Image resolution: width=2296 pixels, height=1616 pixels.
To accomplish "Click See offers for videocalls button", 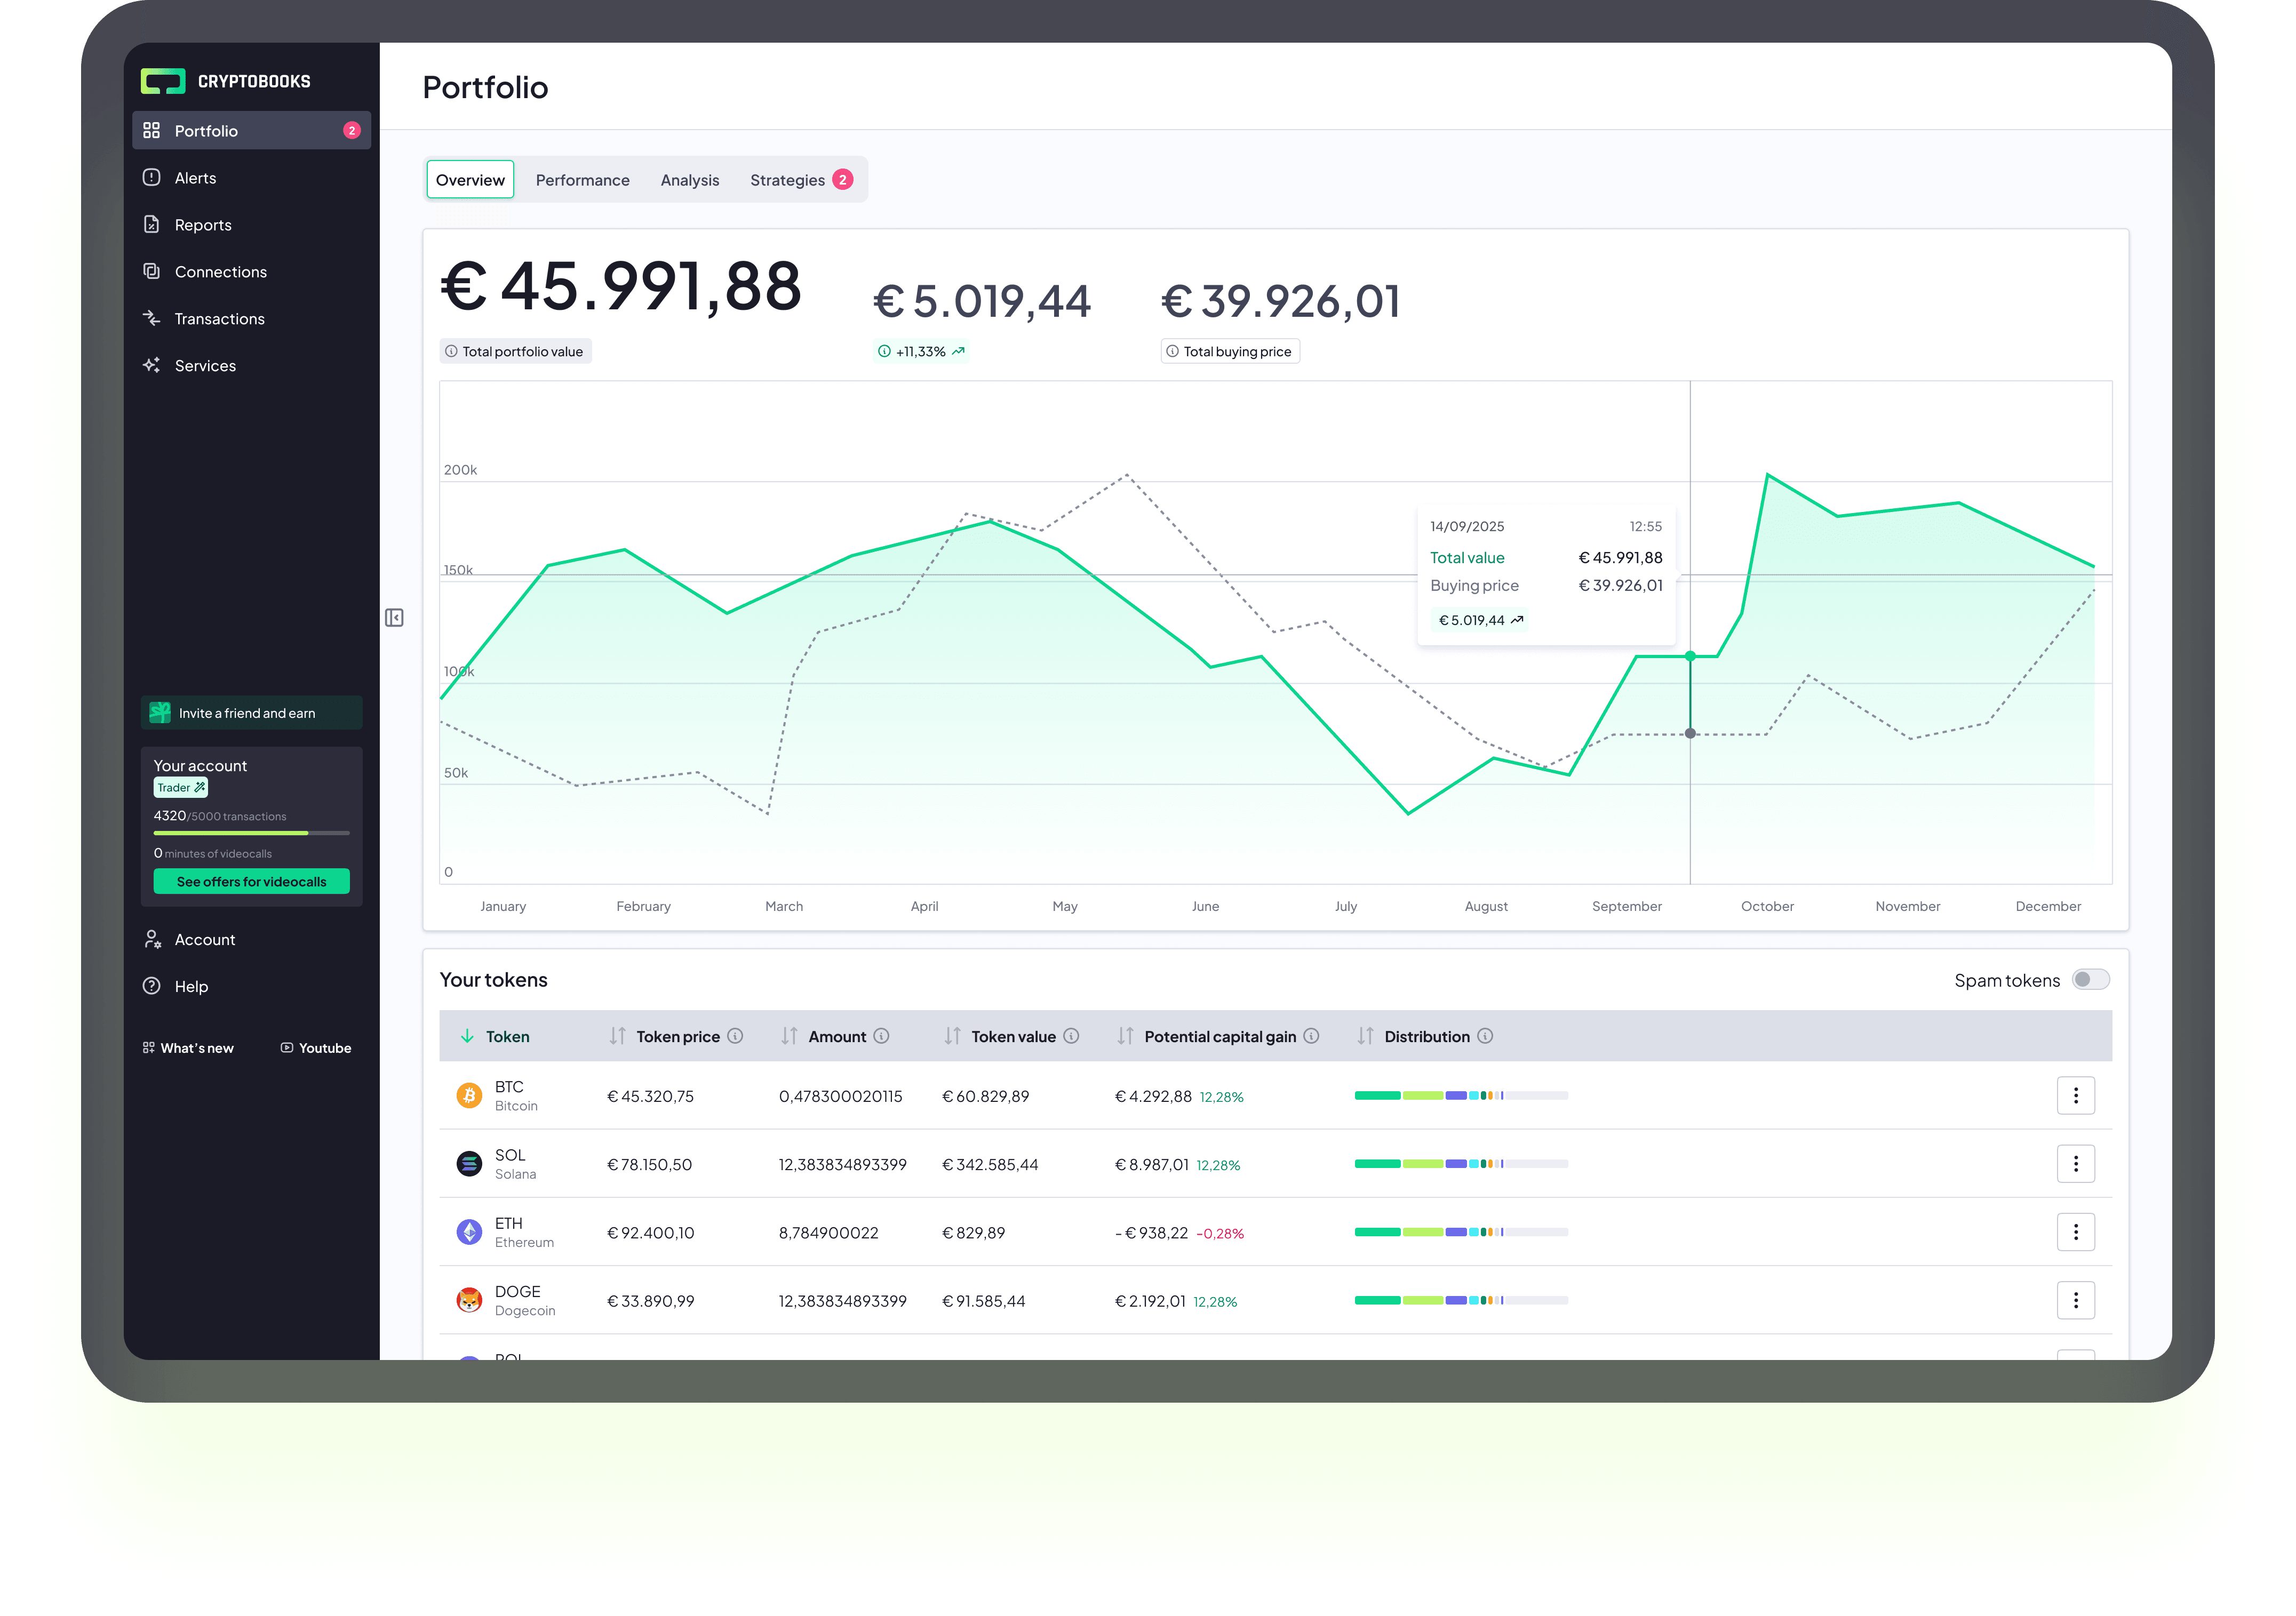I will coord(251,882).
